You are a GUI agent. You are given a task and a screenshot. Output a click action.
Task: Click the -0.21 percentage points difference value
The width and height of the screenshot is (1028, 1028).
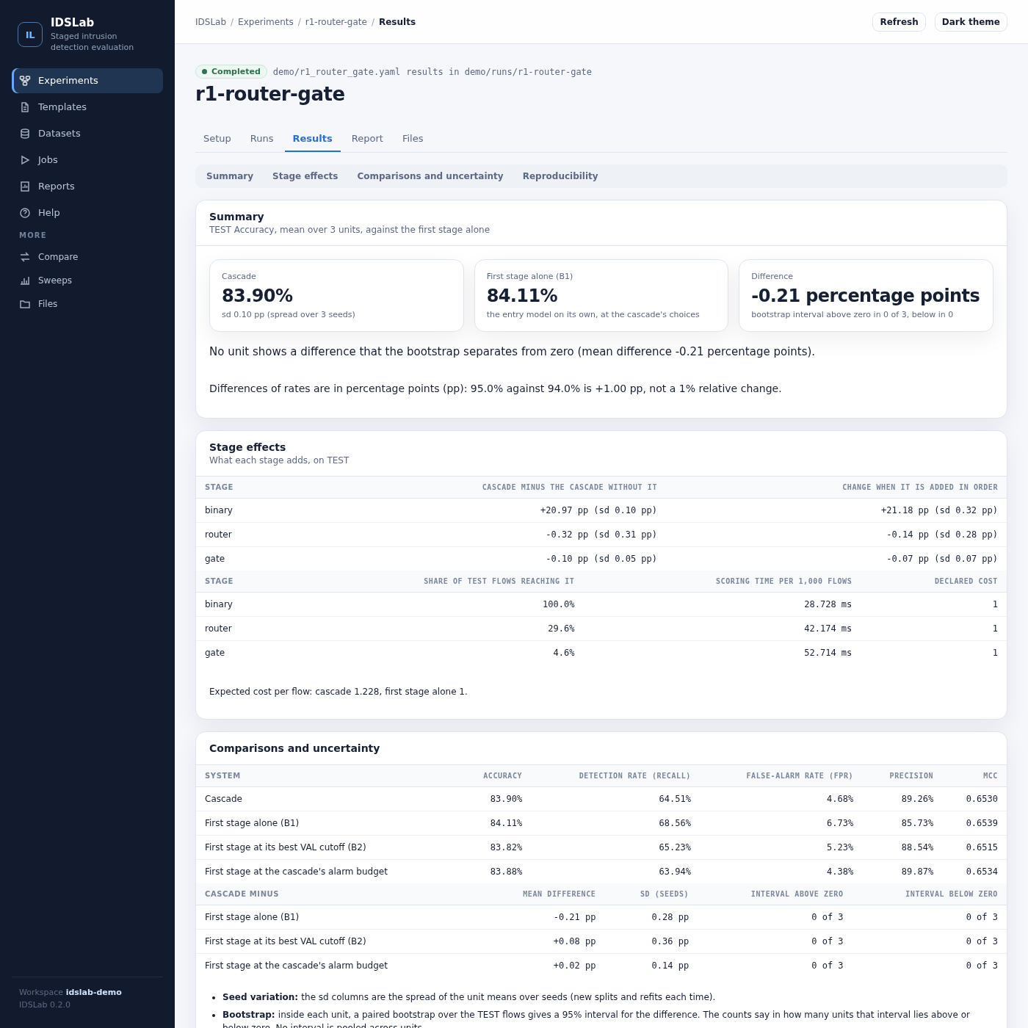coord(865,295)
